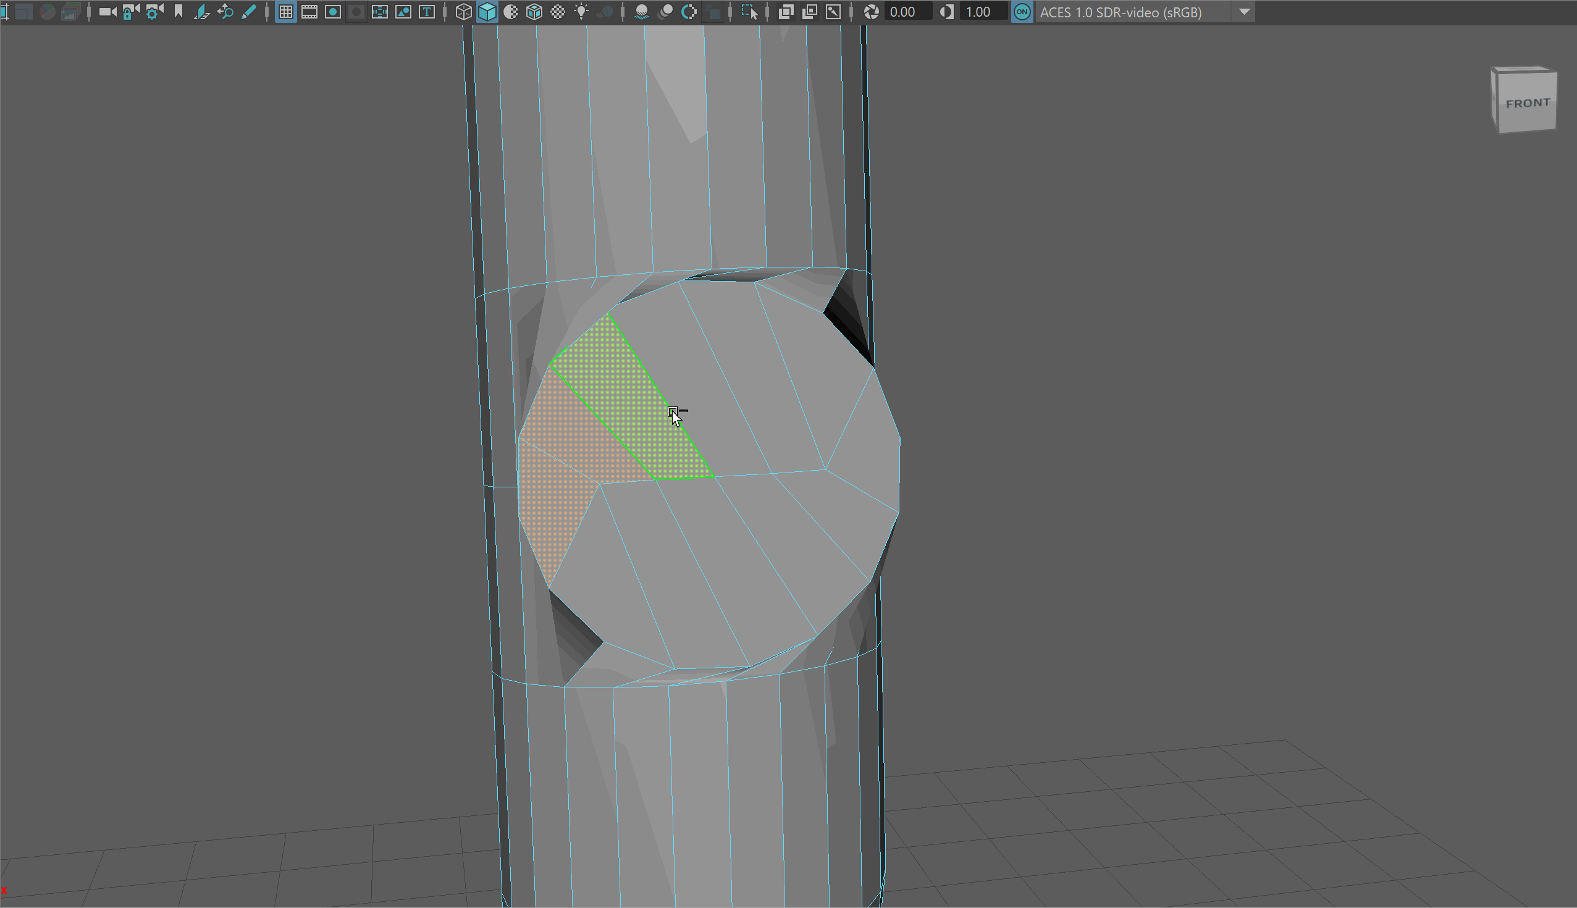
Task: Click the Use All Lights bulb icon
Action: [x=581, y=12]
